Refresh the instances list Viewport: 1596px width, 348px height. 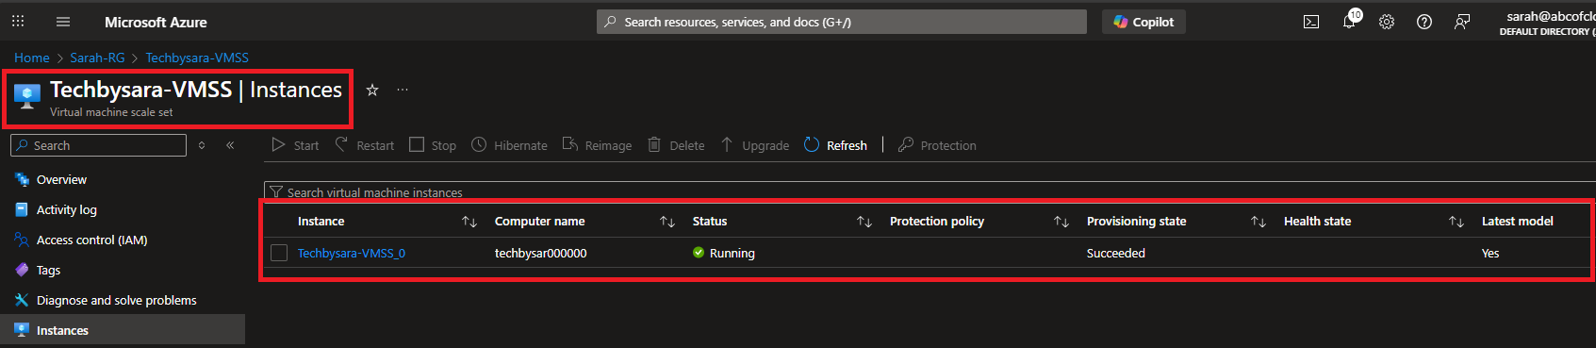[835, 145]
